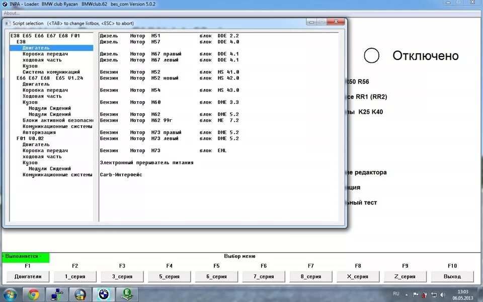Screen dimensions: 483x302
Task: Switch the RU input language indicator
Action: coord(396,293)
